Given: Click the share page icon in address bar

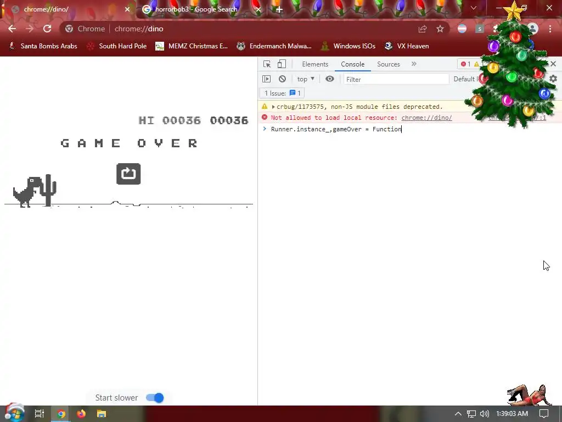Looking at the screenshot, I should [x=423, y=29].
